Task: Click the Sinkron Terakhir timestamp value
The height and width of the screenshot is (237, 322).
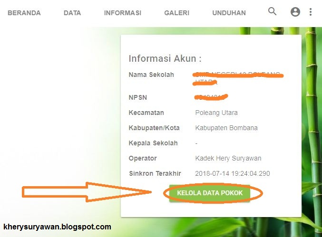Action: (233, 173)
